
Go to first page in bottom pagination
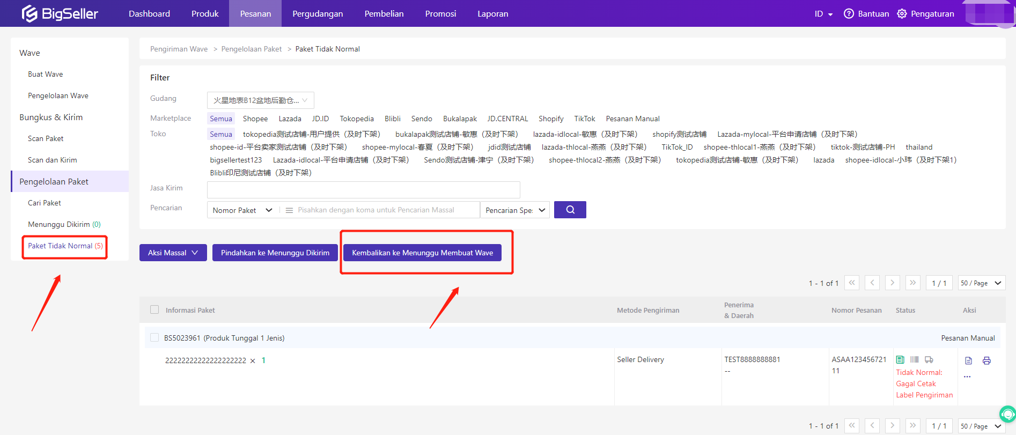pyautogui.click(x=852, y=426)
